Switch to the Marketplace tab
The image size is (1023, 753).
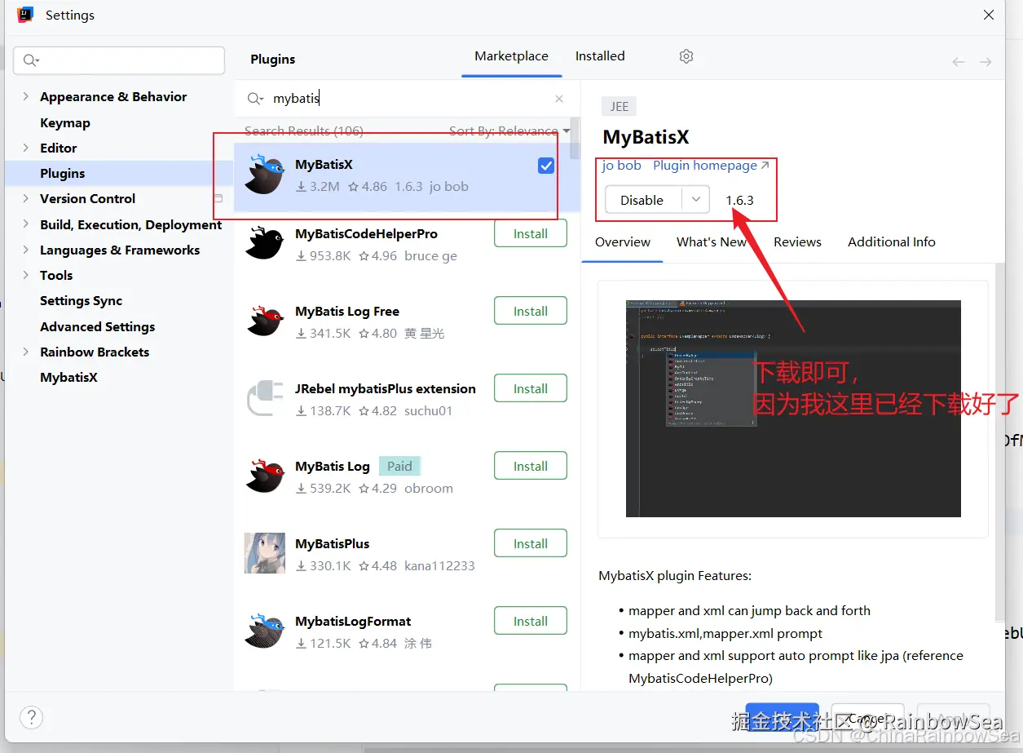pos(511,56)
